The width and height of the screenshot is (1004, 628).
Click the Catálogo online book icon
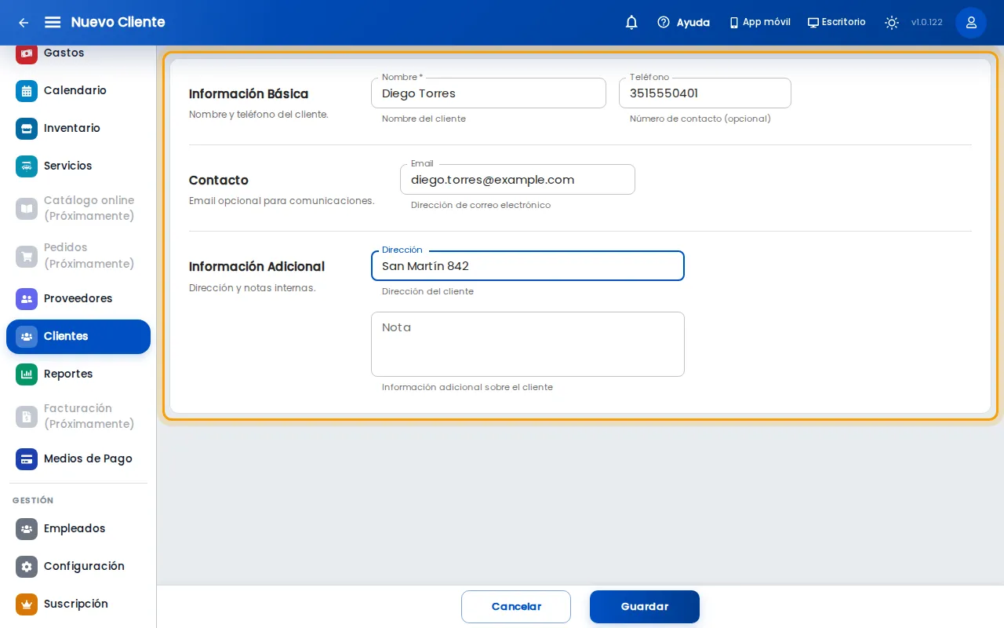click(27, 208)
